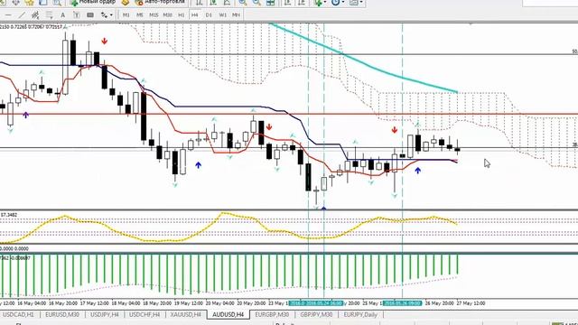Open the chart templates dropdown
Screen dimensions: 578x325
[x=356, y=2]
